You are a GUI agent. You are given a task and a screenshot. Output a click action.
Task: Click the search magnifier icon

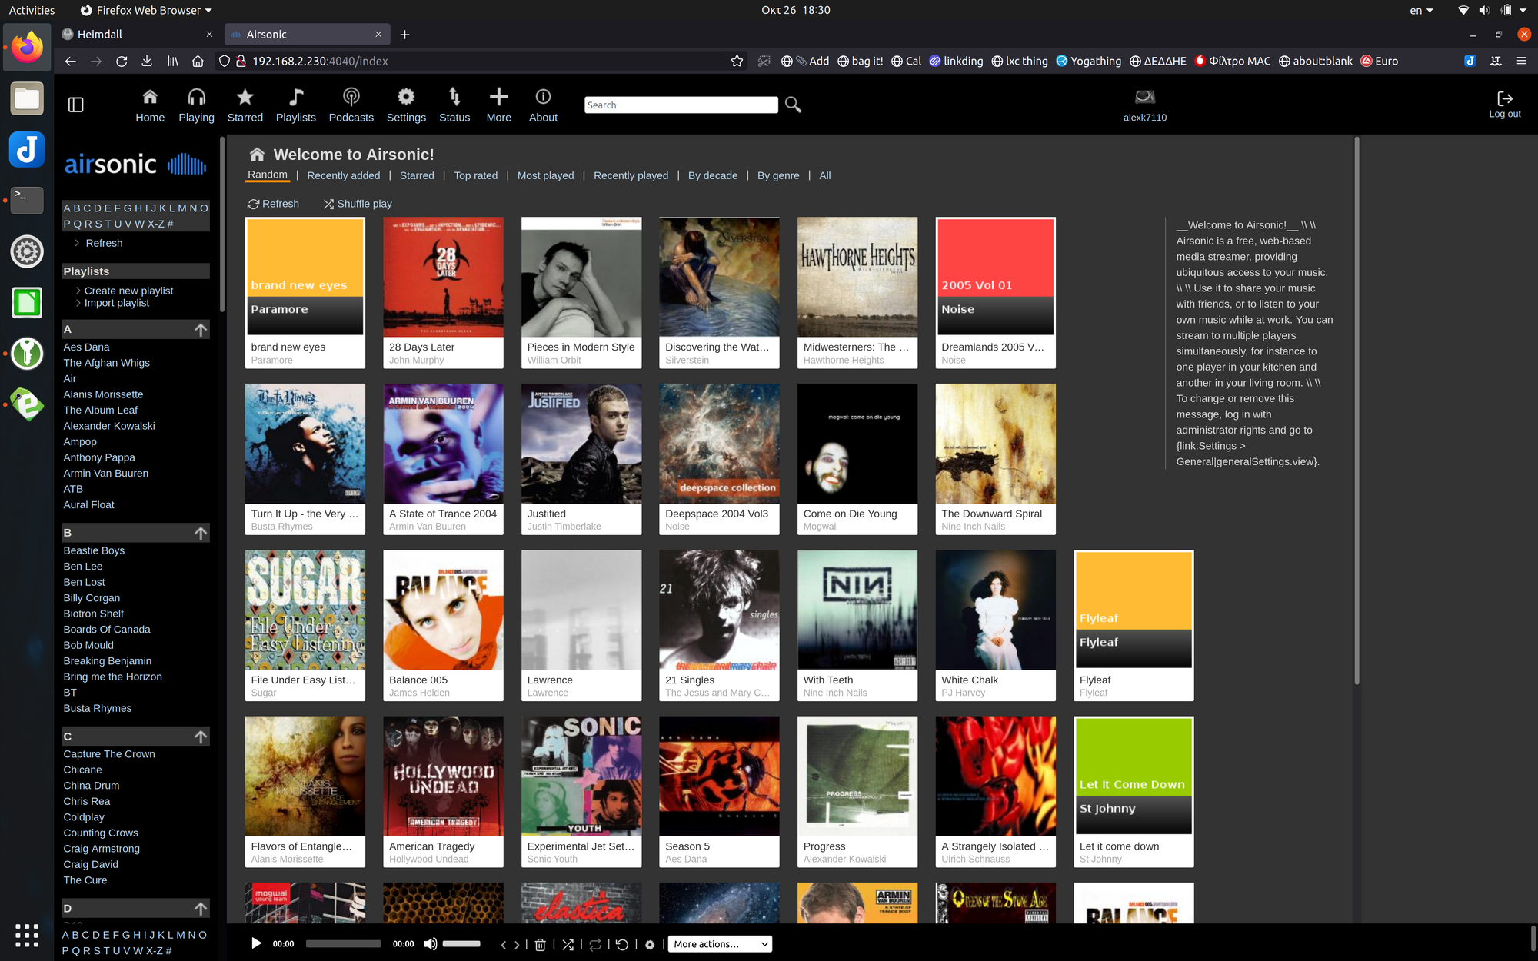point(793,105)
